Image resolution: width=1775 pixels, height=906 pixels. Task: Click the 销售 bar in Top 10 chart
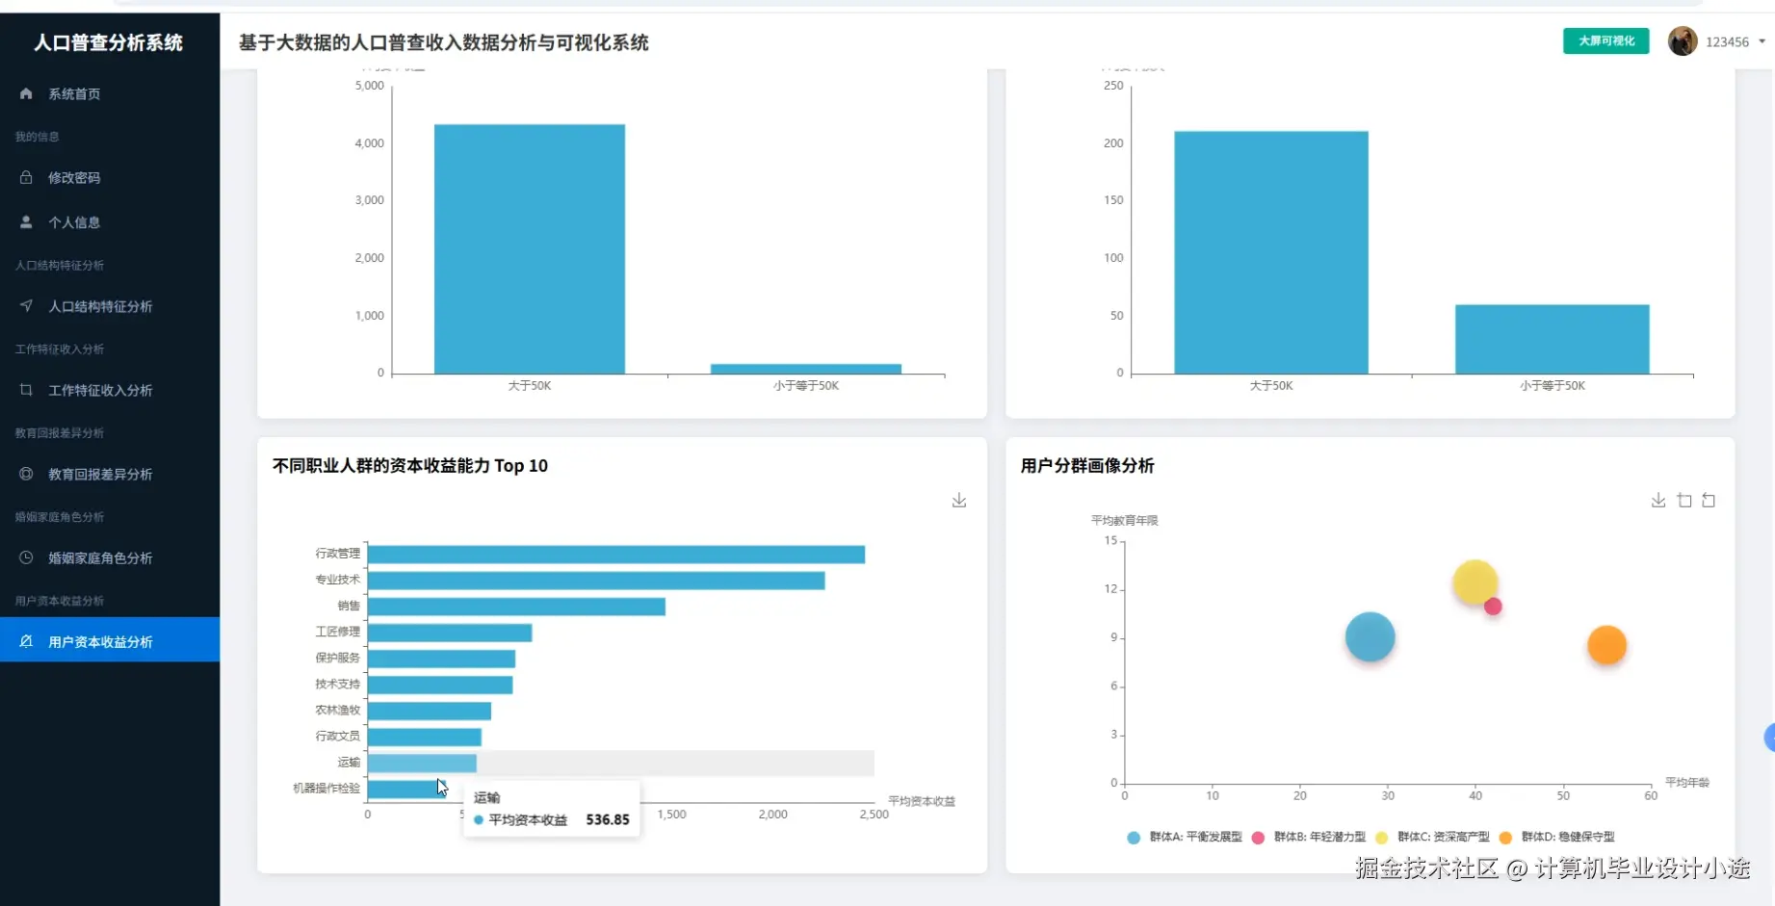[516, 607]
